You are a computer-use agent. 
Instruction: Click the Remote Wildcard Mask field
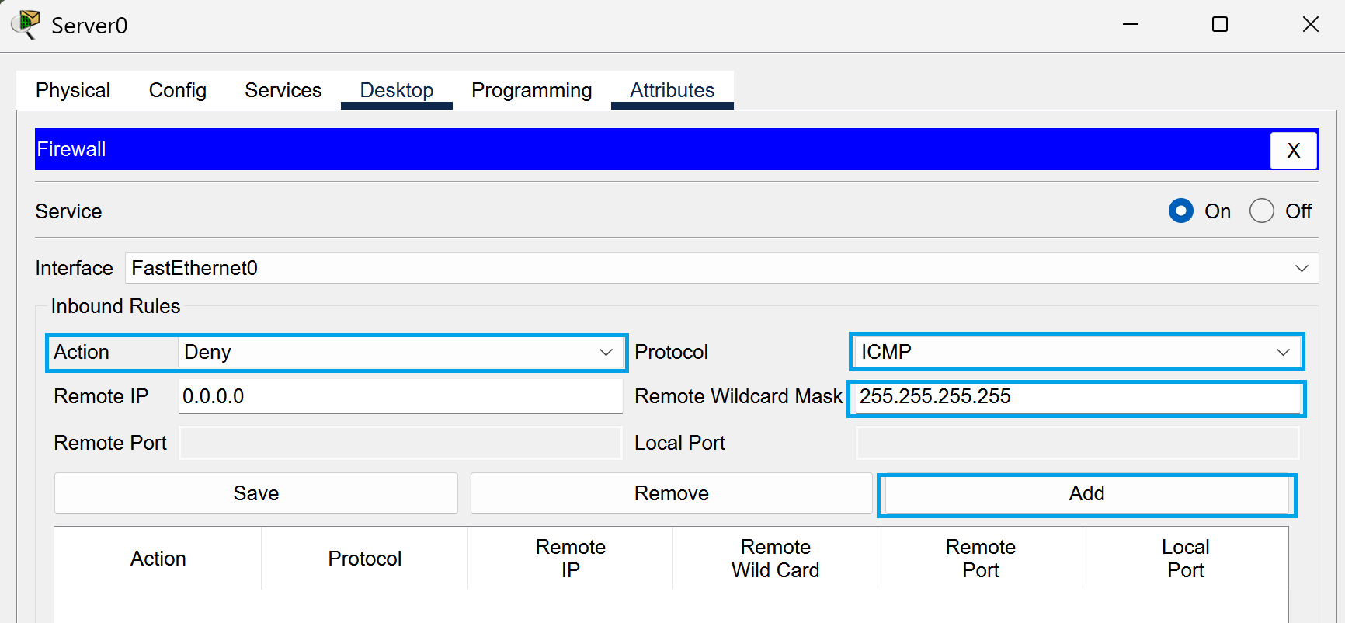click(x=1076, y=396)
